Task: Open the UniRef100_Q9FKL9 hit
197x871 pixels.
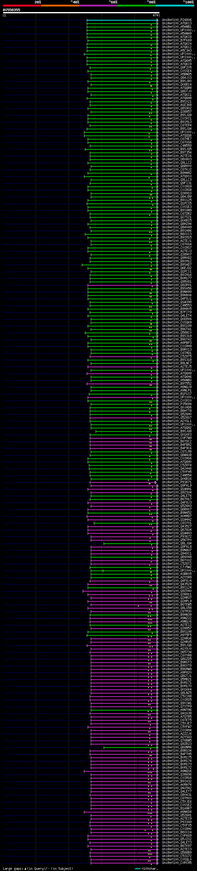Action: [x=177, y=485]
